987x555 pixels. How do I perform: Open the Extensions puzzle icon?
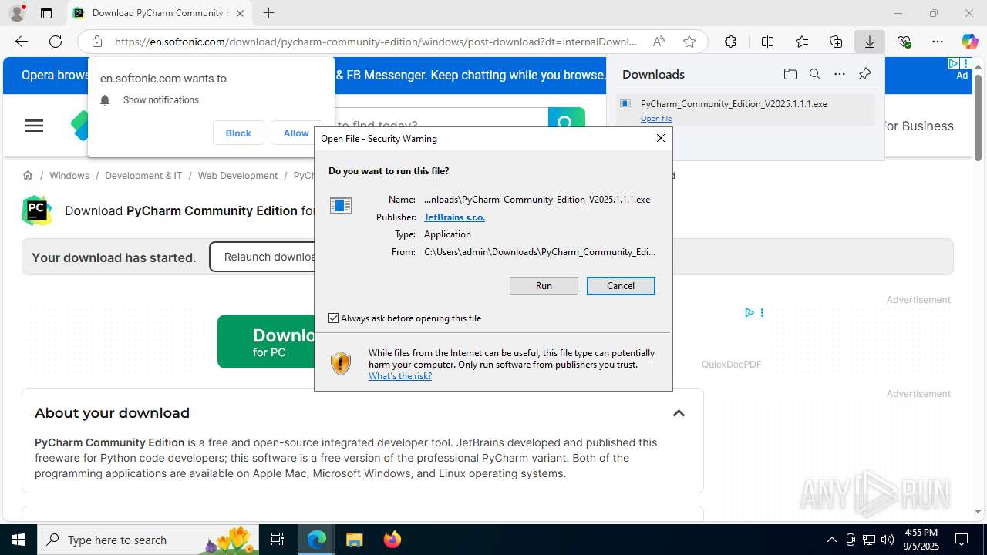(x=730, y=42)
